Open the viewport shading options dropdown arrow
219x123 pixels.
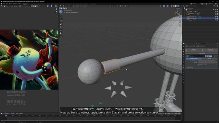pyautogui.click(x=180, y=6)
